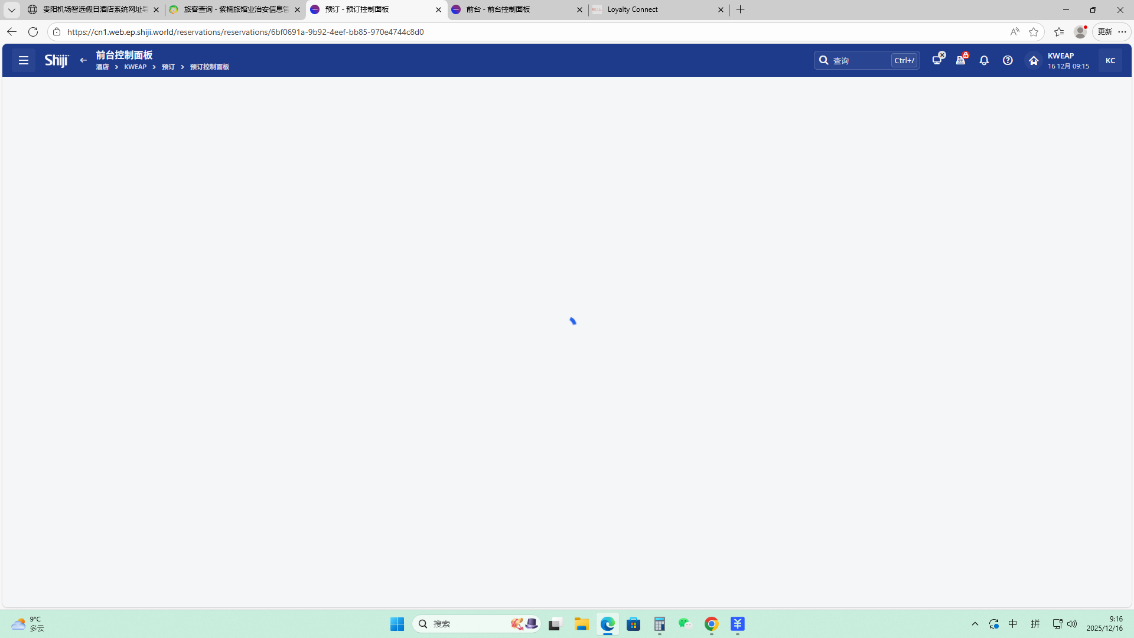Open the help question mark icon
The image size is (1134, 638).
click(x=1008, y=60)
